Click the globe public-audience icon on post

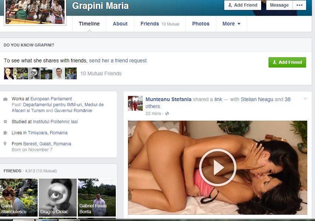coord(167,114)
